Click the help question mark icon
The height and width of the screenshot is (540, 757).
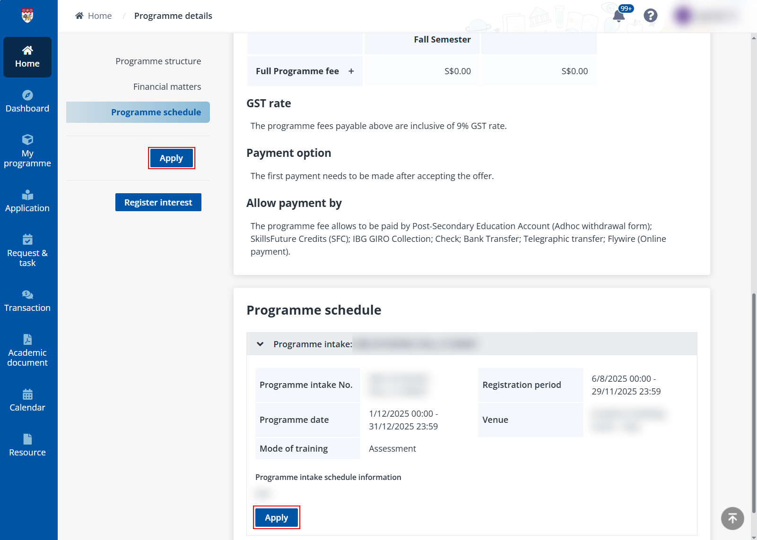(651, 16)
